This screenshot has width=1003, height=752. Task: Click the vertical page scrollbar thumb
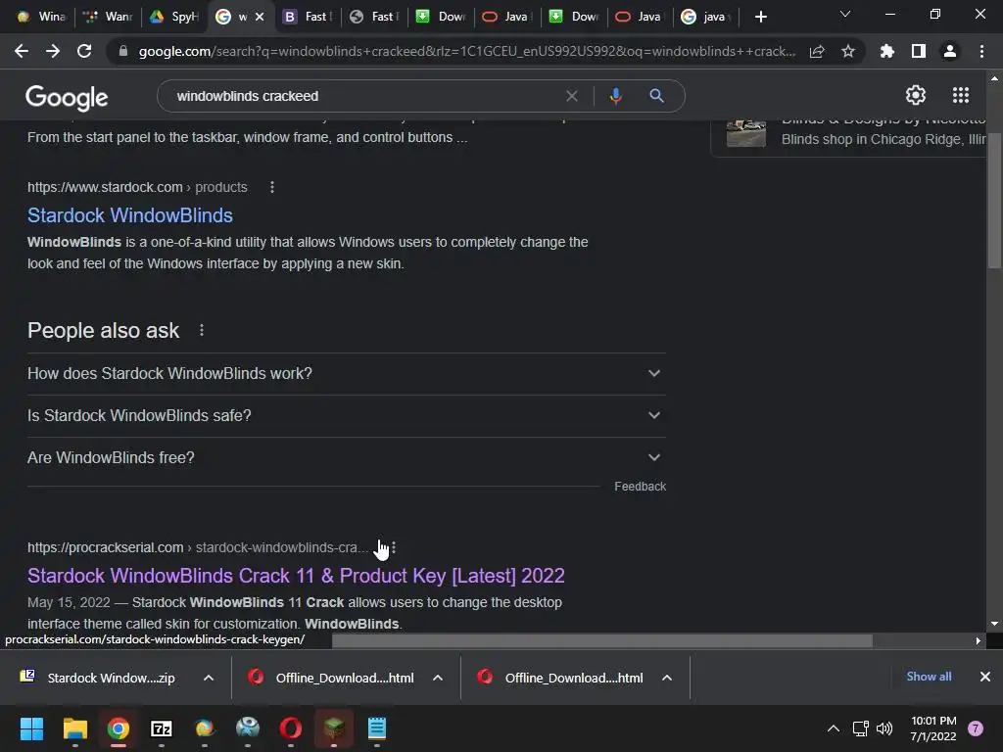[994, 201]
